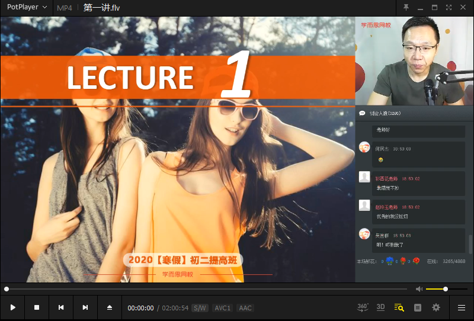Click the AAC audio codec label
The height and width of the screenshot is (321, 474).
pos(245,308)
